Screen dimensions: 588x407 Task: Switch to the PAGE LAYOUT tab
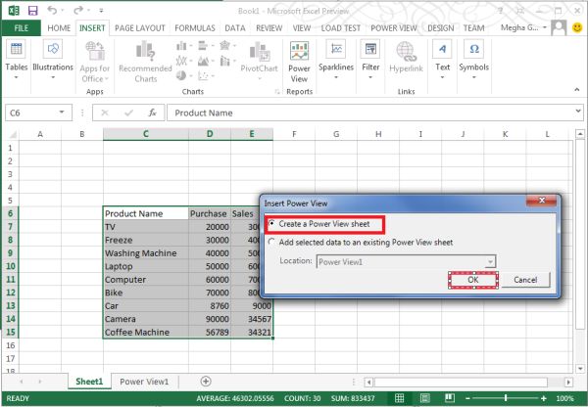coord(140,28)
